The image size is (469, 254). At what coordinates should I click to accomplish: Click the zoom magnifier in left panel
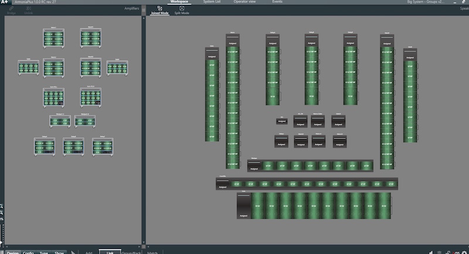click(x=2, y=206)
